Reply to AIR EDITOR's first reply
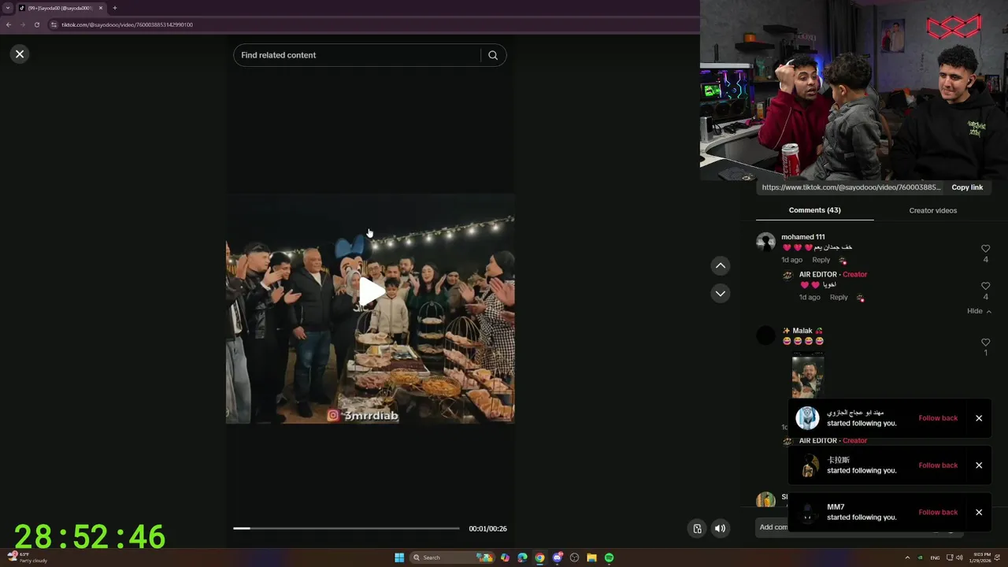The height and width of the screenshot is (567, 1008). [839, 297]
